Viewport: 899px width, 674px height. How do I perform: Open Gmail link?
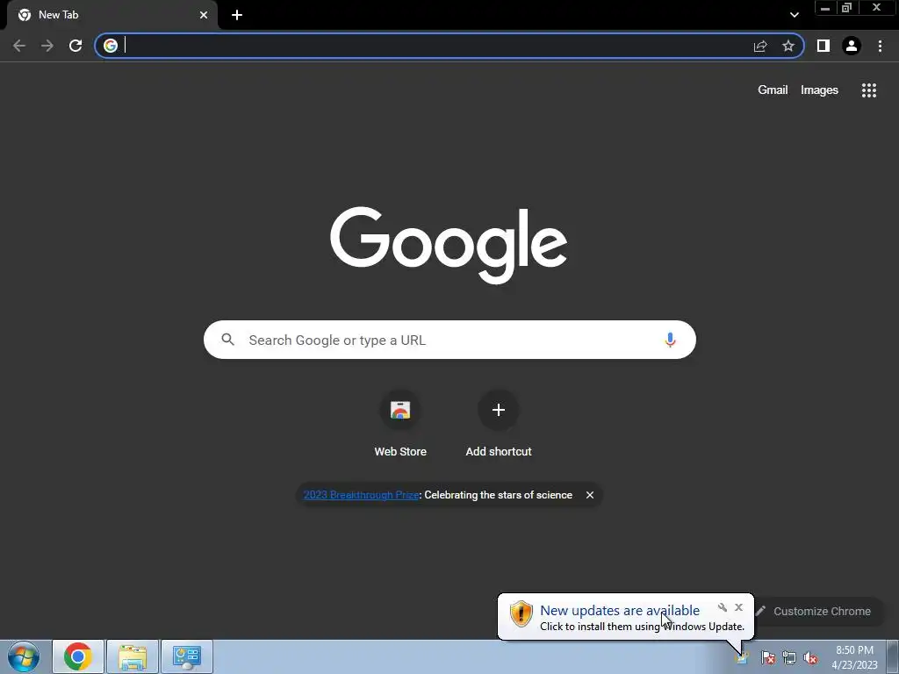click(x=773, y=90)
